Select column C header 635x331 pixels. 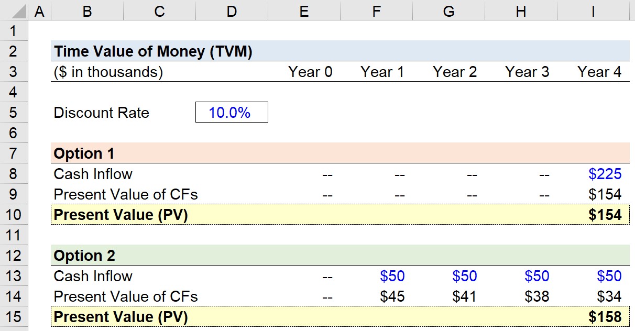tap(159, 11)
